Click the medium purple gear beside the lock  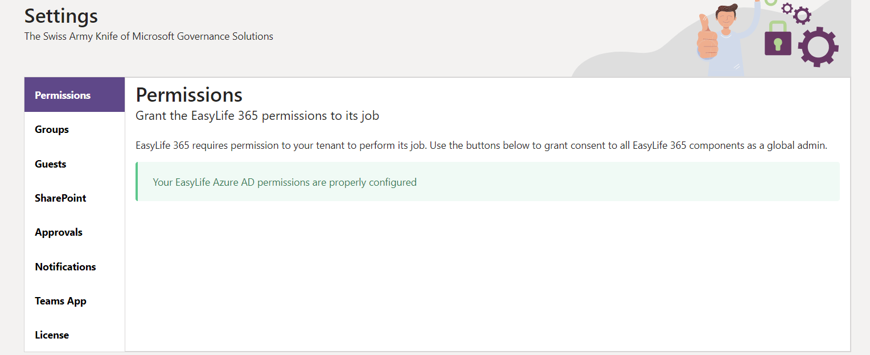pos(802,16)
